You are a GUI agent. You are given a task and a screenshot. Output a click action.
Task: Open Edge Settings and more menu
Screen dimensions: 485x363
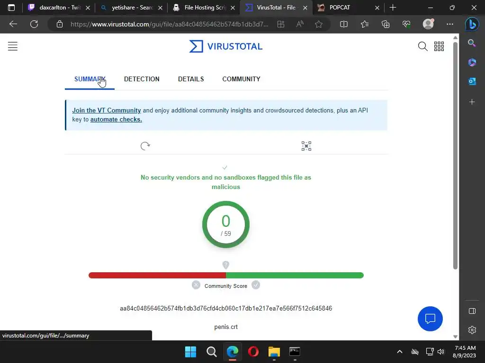coord(450,24)
